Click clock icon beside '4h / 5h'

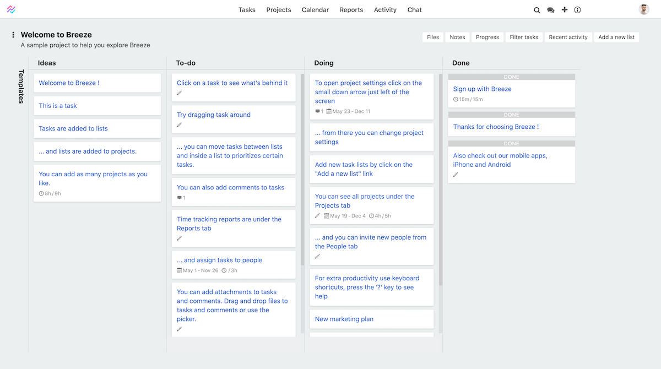coord(371,216)
